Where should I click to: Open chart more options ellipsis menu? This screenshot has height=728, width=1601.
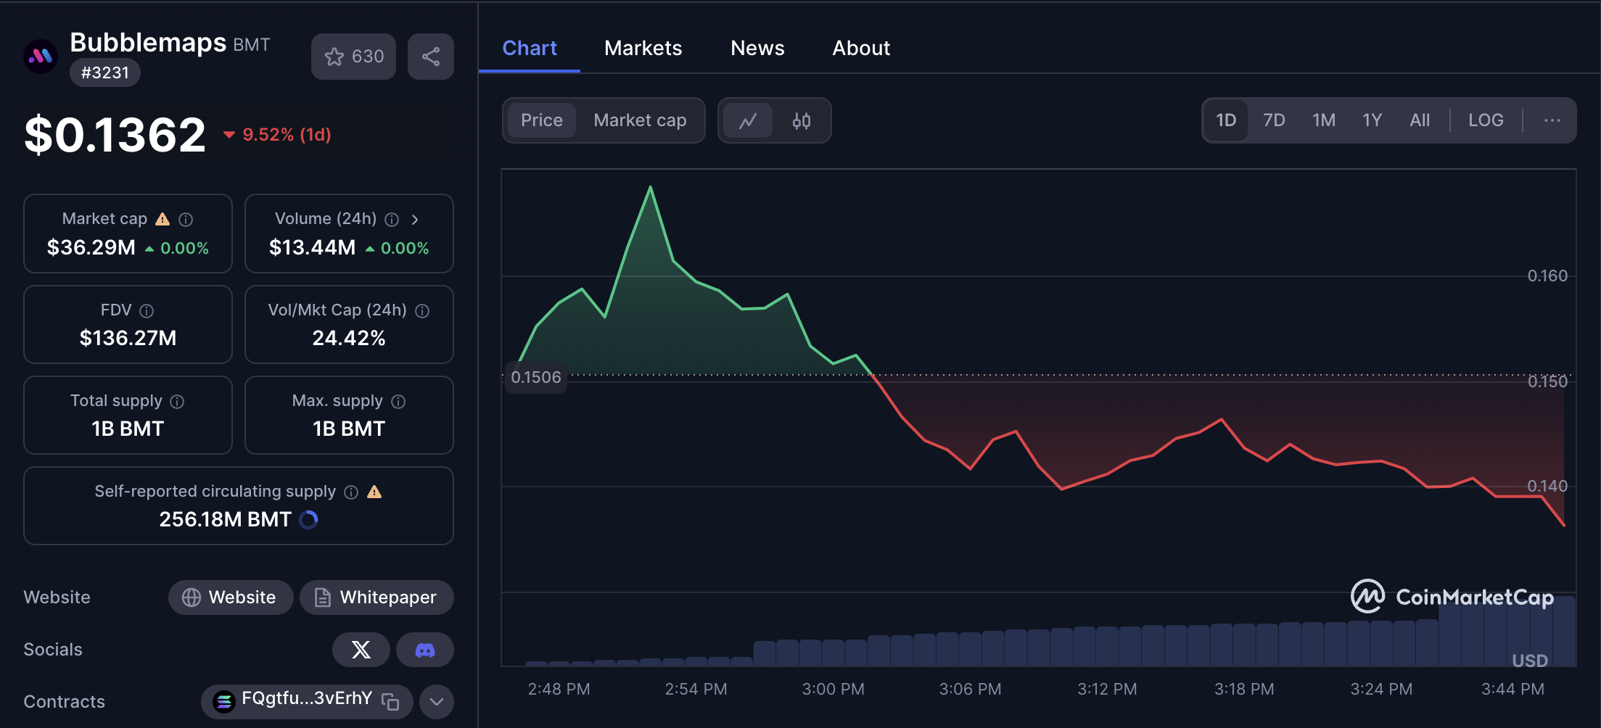1552,120
